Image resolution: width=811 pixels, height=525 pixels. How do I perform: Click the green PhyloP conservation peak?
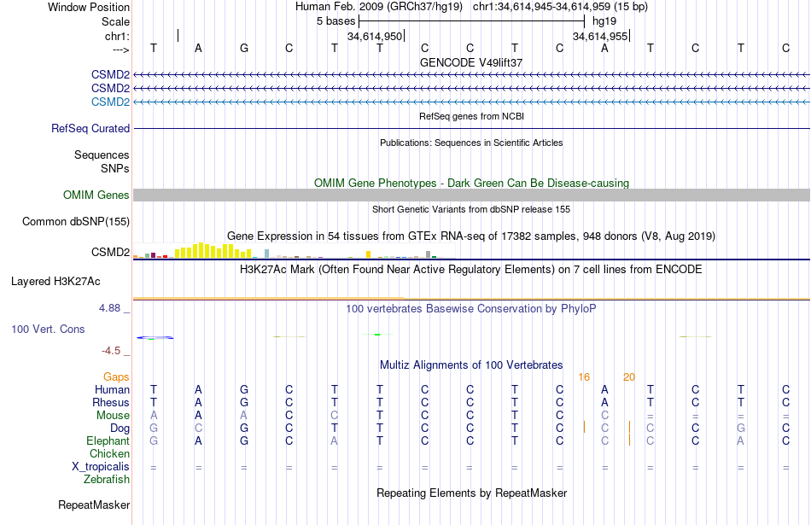coord(377,335)
